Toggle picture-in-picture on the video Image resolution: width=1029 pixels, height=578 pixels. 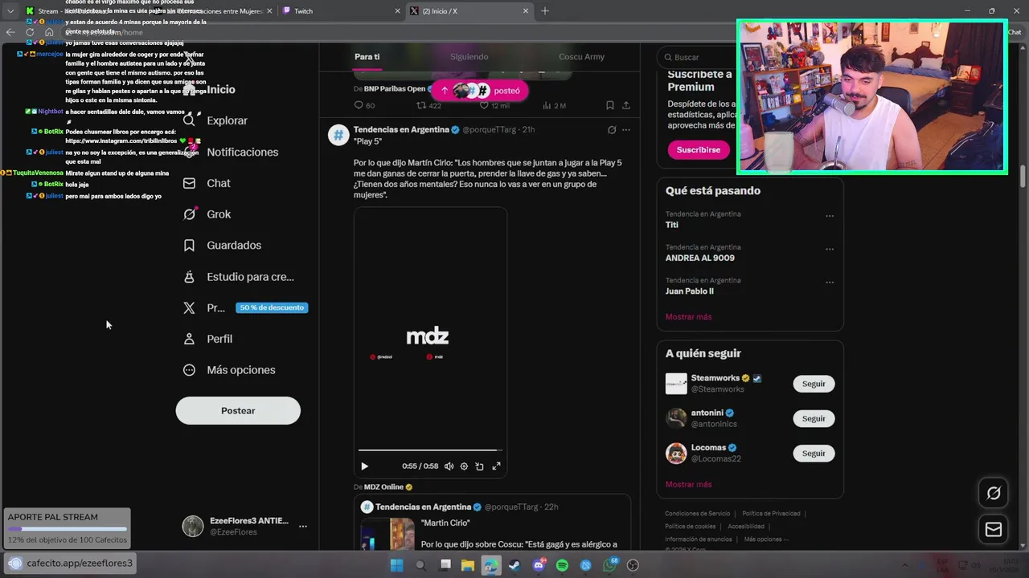click(x=479, y=466)
